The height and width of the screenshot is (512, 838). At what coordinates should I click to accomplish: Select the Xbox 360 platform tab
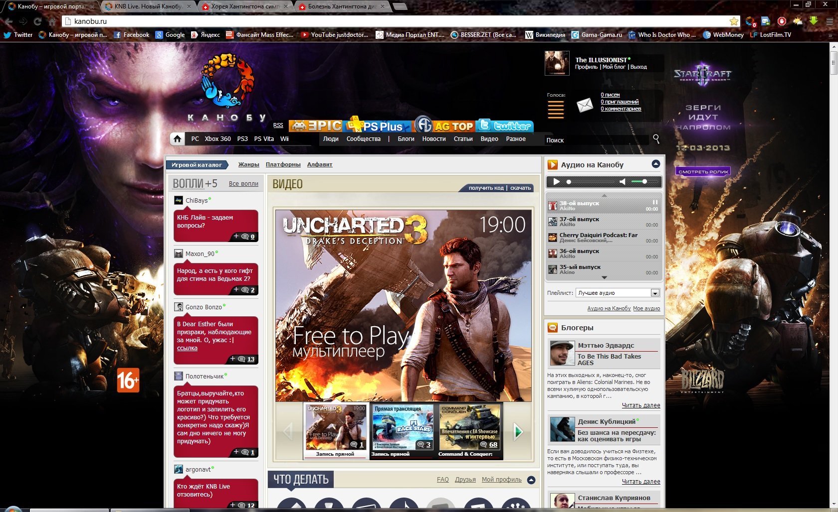click(217, 139)
